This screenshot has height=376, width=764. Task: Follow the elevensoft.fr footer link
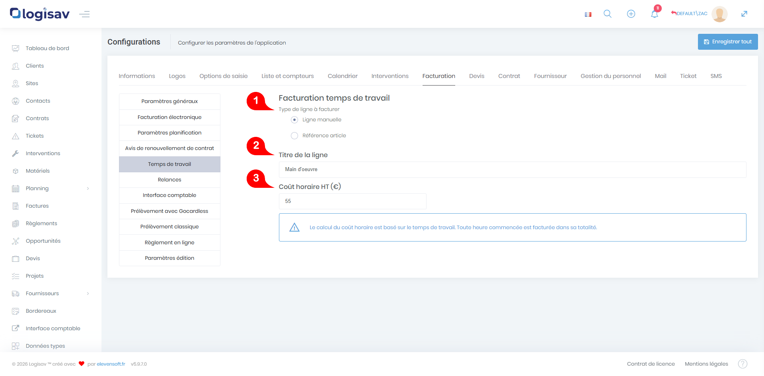[111, 364]
